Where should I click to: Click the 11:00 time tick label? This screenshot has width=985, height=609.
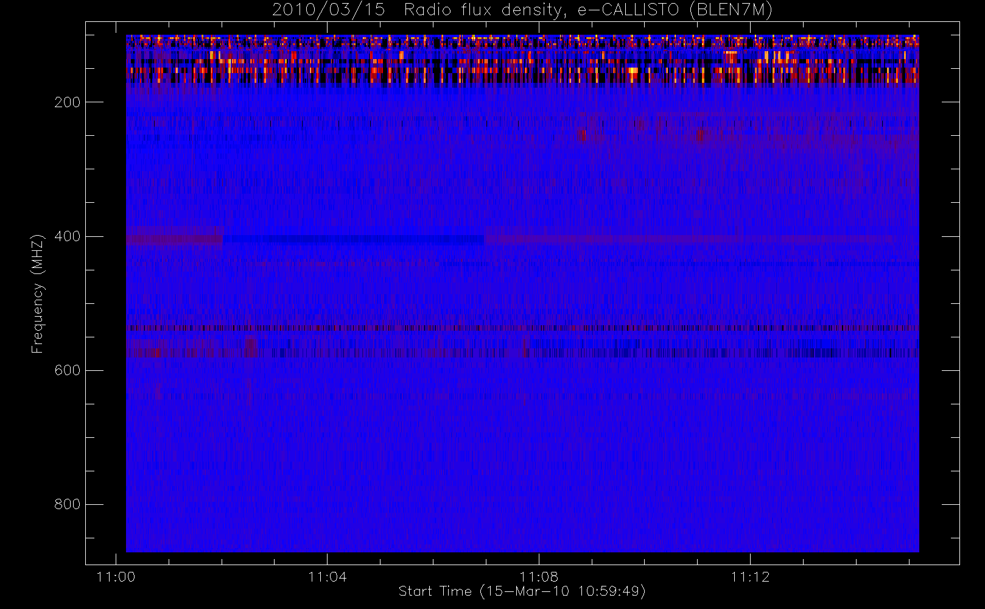tap(116, 577)
